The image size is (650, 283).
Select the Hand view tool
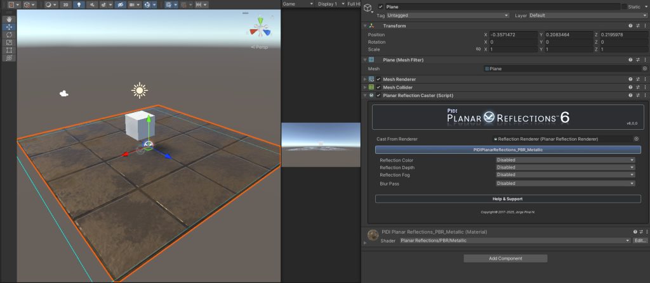point(9,20)
